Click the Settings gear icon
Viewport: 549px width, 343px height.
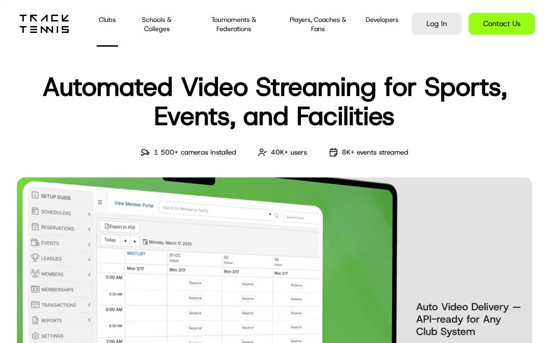(35, 335)
